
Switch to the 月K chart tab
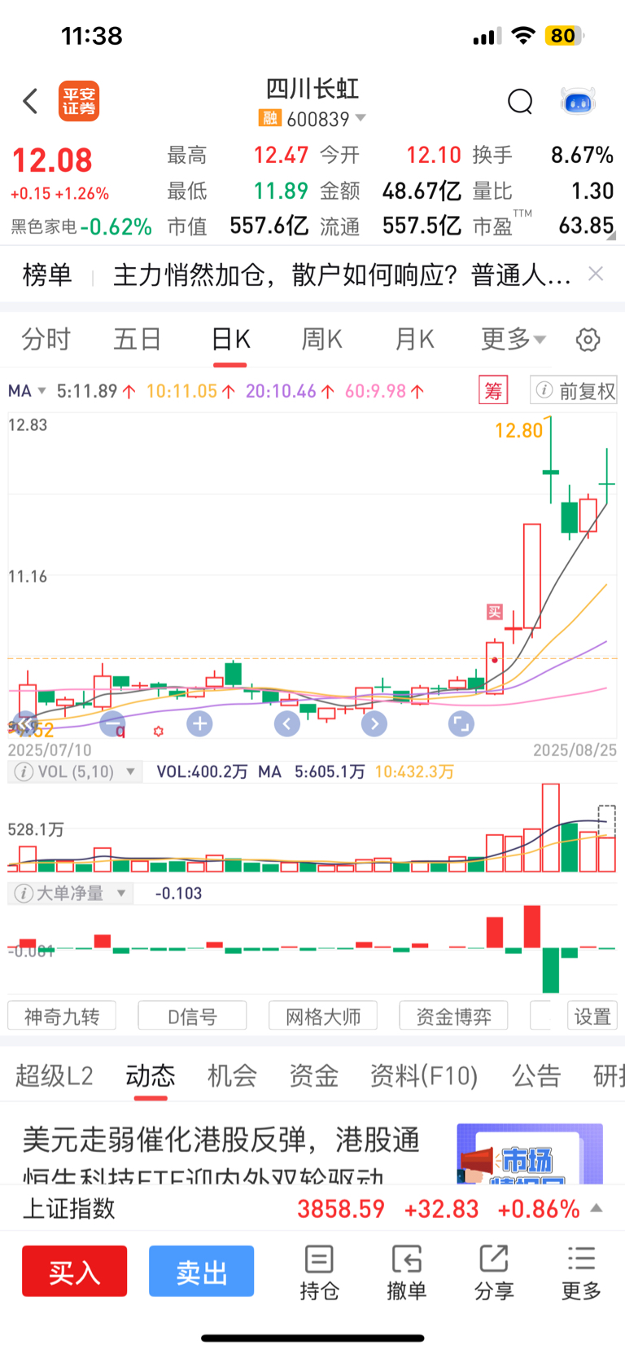[415, 339]
